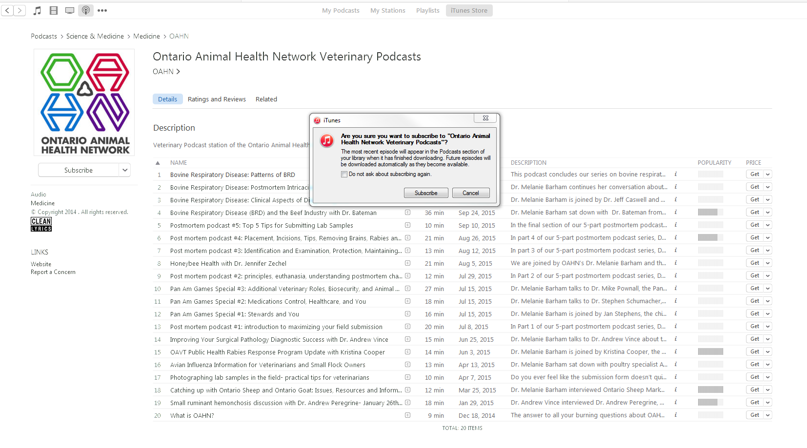This screenshot has width=807, height=448.
Task: Expand Get options for Avian Influenza episode
Action: 767,364
